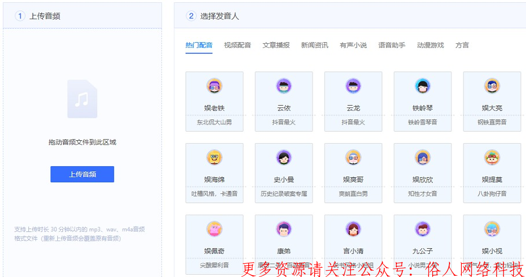The image size is (526, 277).
Task: Click the 尖酸犀利音 description text
Action: click(214, 265)
